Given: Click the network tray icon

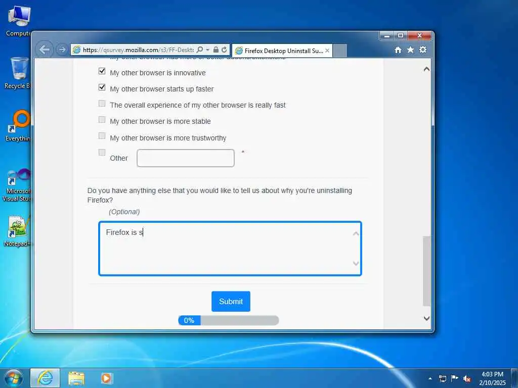Looking at the screenshot, I should coord(442,379).
